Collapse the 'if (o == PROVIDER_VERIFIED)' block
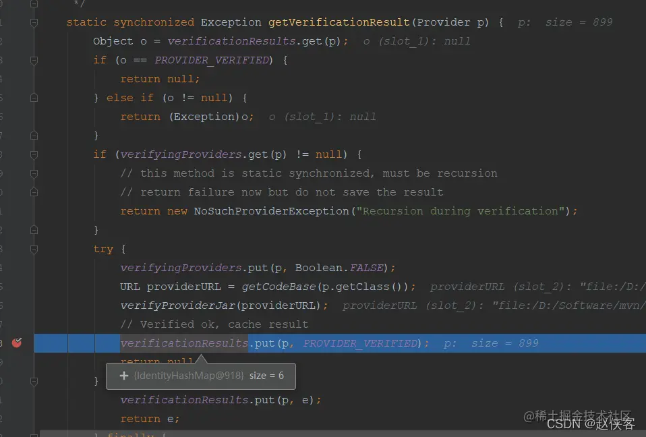The width and height of the screenshot is (646, 437). (34, 61)
